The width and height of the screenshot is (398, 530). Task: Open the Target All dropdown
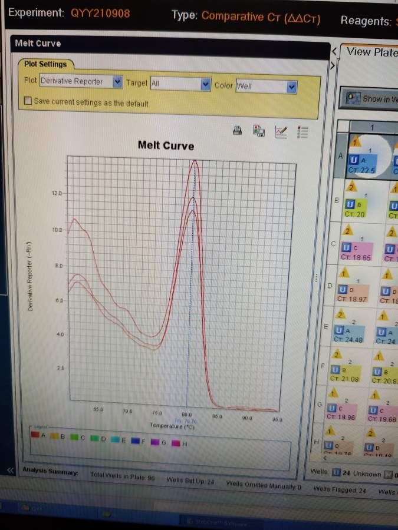tap(205, 84)
